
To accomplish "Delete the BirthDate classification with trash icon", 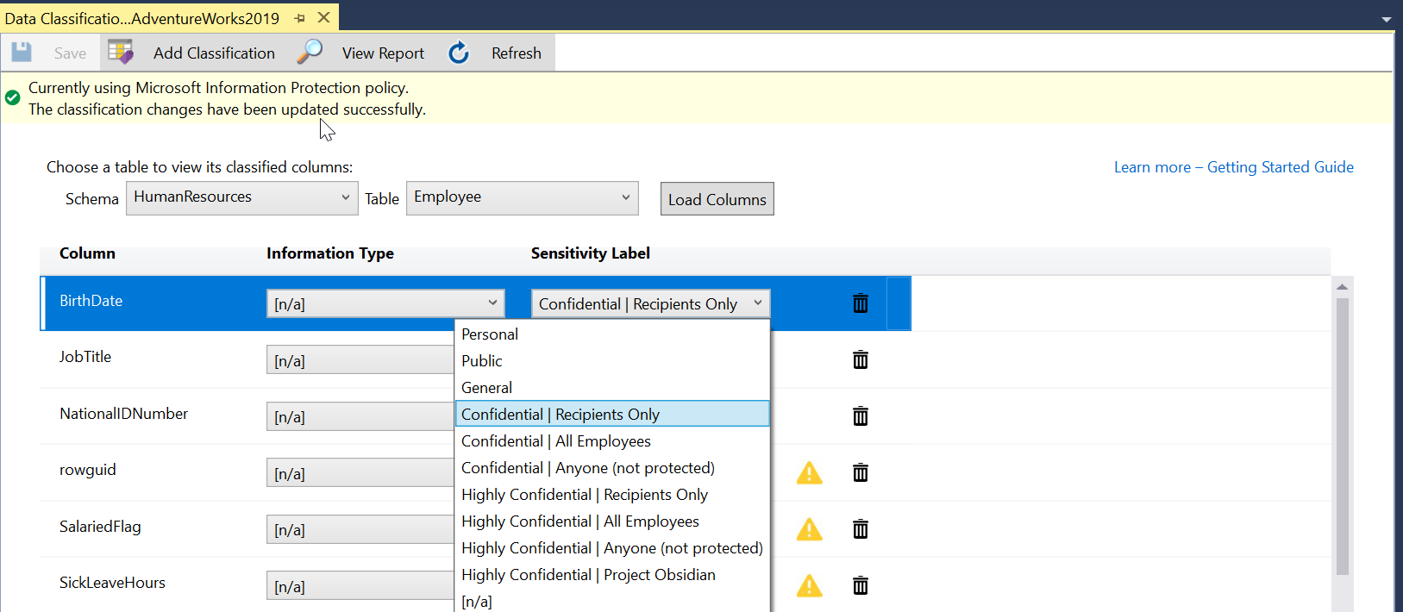I will pos(860,303).
